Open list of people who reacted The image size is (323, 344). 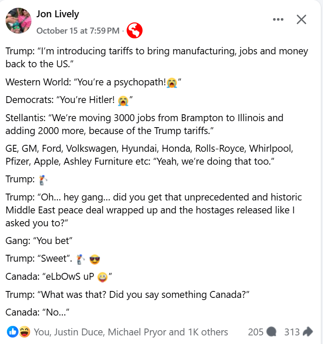[x=130, y=332]
